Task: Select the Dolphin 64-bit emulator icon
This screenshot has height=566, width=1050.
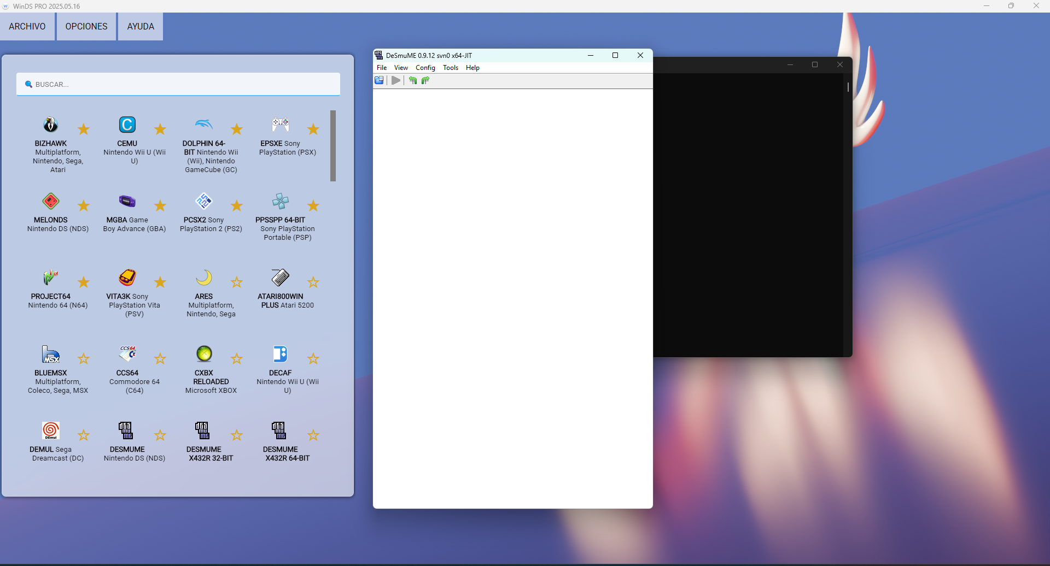Action: pos(204,125)
